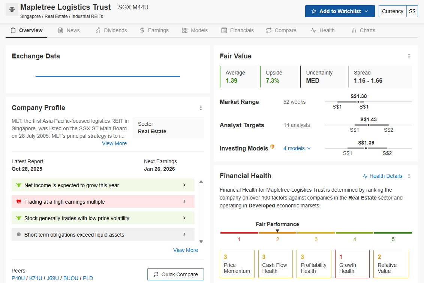Click the globe icon beside Mapletree Logistics Trust
The width and height of the screenshot is (424, 283).
click(x=12, y=9)
